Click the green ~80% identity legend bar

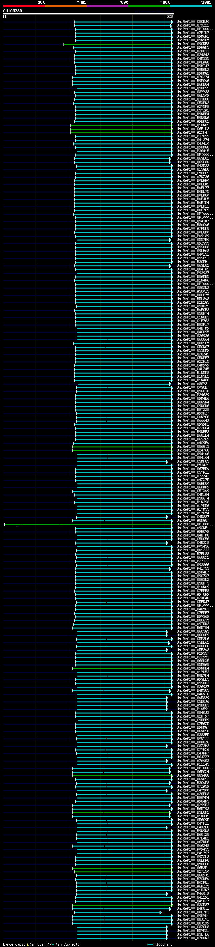[x=149, y=6]
